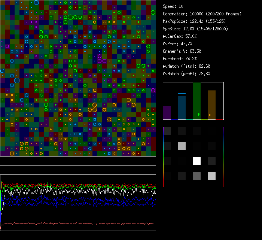Click the AvMatch (fitn) readout
The width and height of the screenshot is (262, 240).
[186, 66]
